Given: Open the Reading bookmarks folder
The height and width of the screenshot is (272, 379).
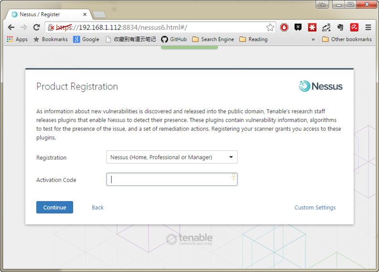Looking at the screenshot, I should point(253,40).
